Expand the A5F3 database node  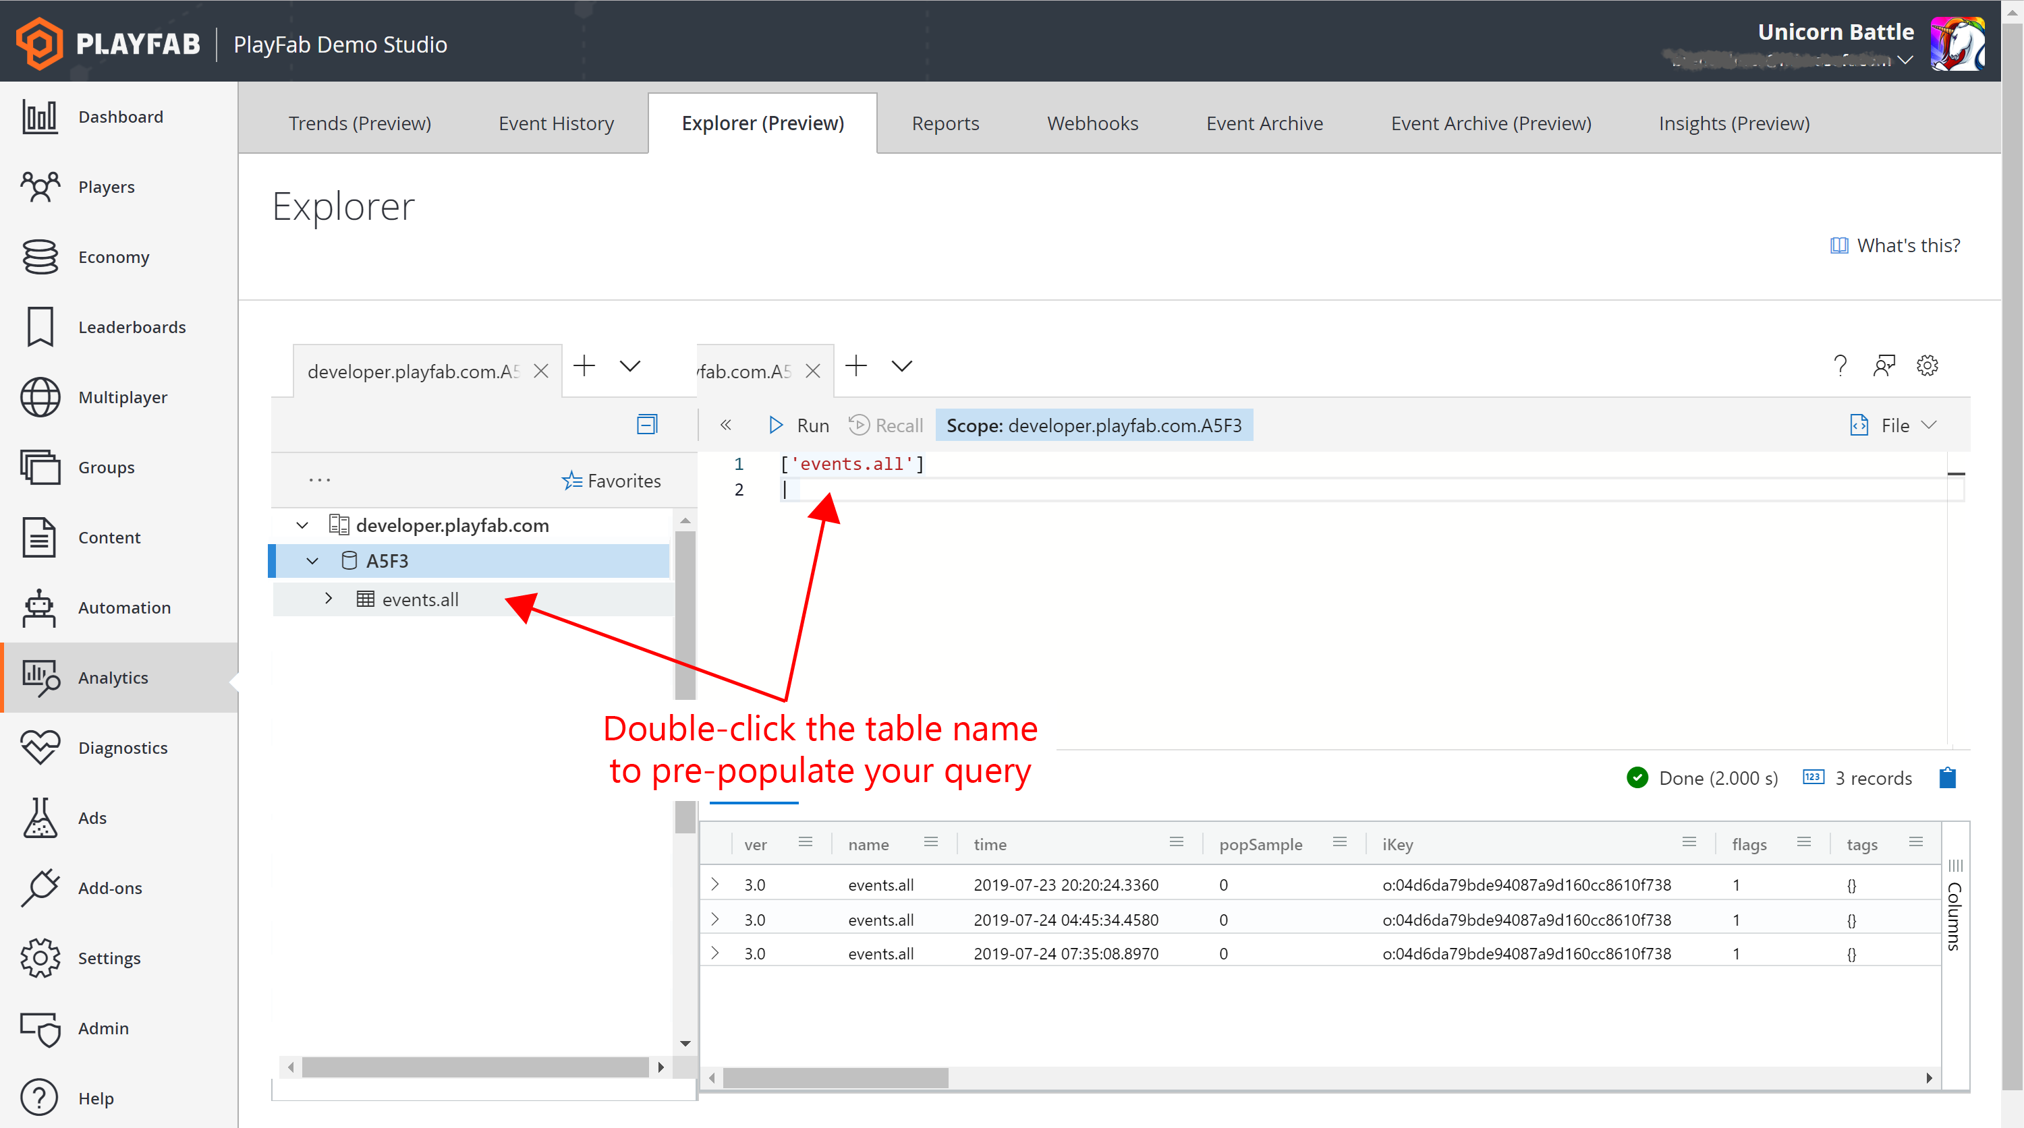[308, 561]
